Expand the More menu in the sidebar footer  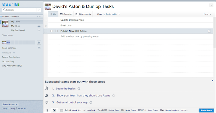coord(22,109)
